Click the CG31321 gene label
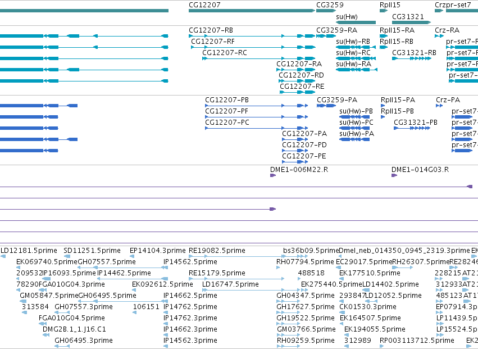This screenshot has height=349, width=478. [408, 16]
